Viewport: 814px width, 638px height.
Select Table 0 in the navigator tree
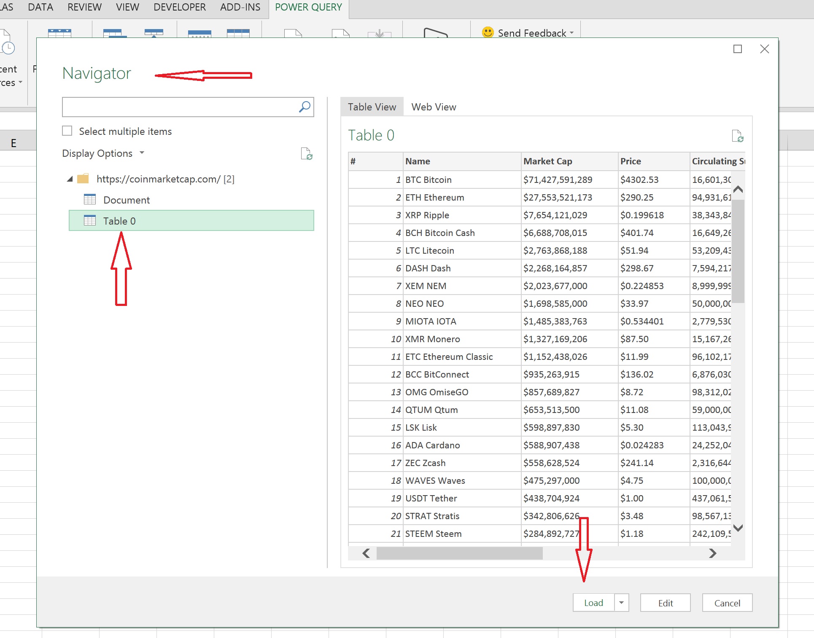click(191, 220)
